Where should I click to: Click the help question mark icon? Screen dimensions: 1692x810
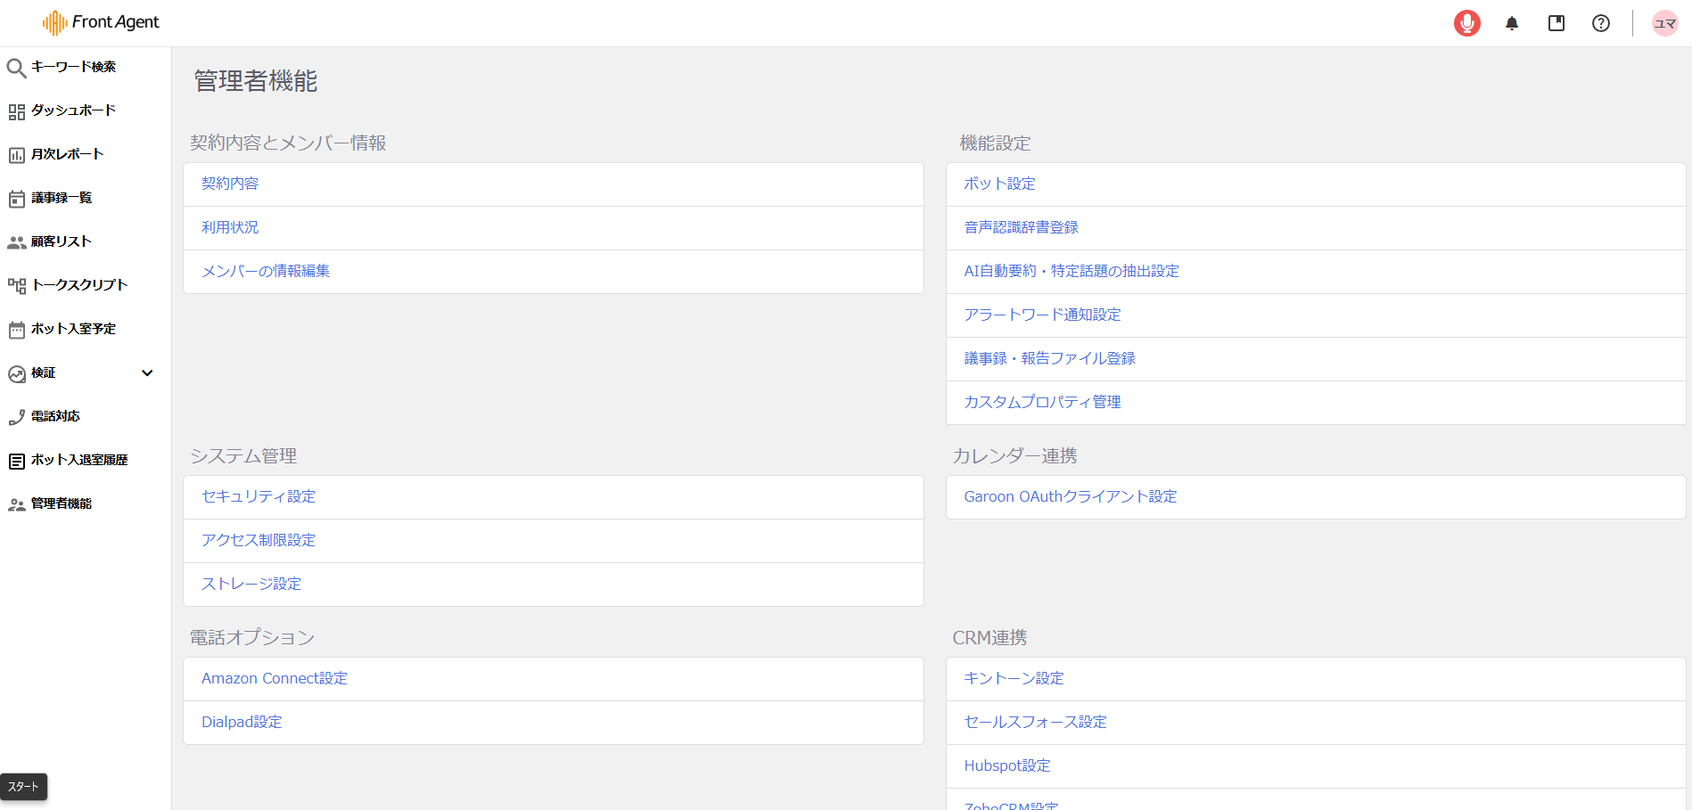[1601, 23]
